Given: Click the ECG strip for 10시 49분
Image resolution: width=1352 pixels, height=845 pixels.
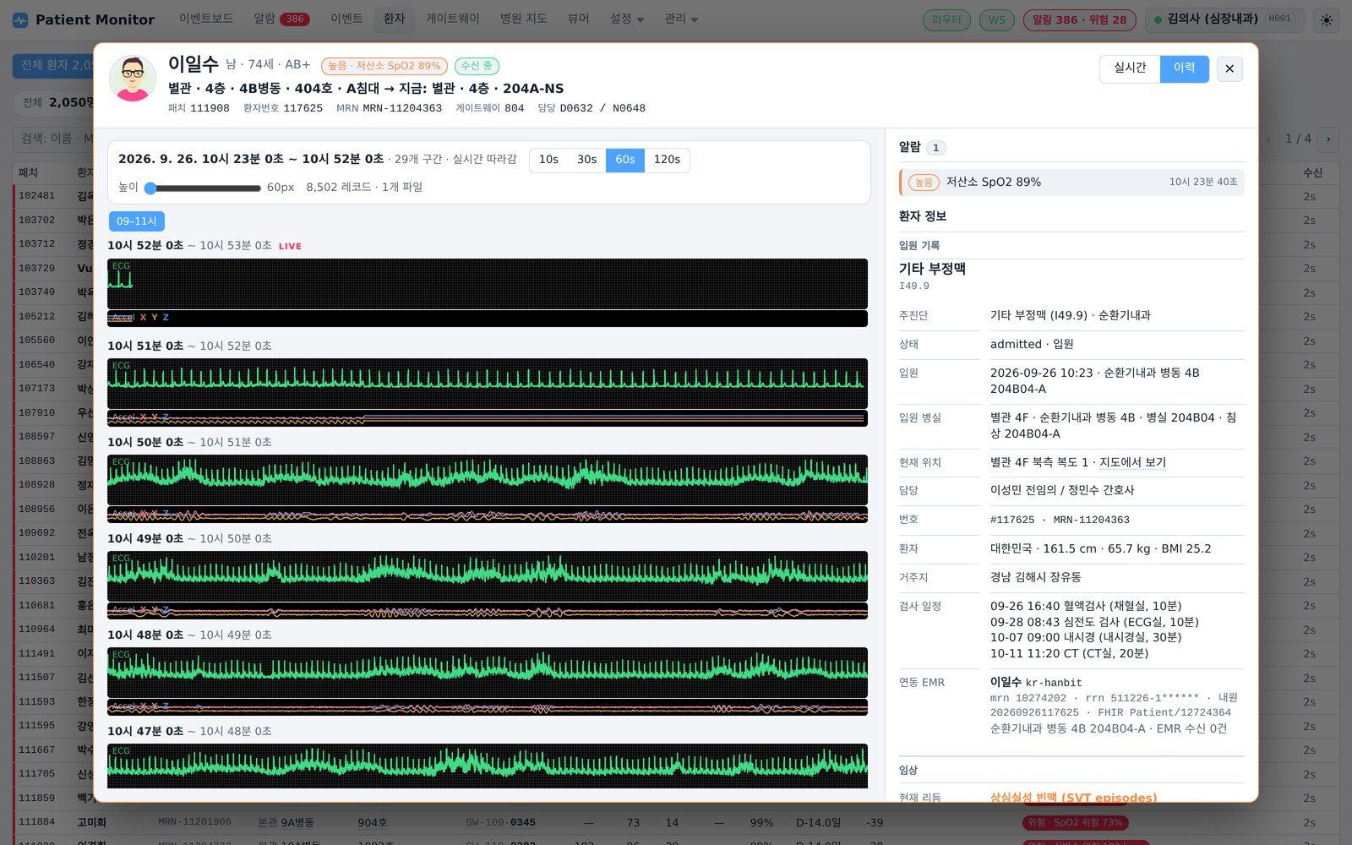Looking at the screenshot, I should click(488, 576).
